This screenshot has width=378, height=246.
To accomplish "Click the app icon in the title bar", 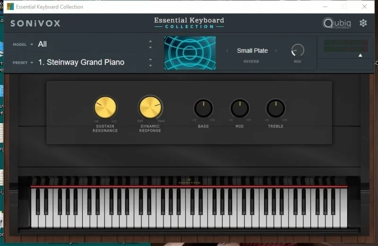I will [10, 7].
